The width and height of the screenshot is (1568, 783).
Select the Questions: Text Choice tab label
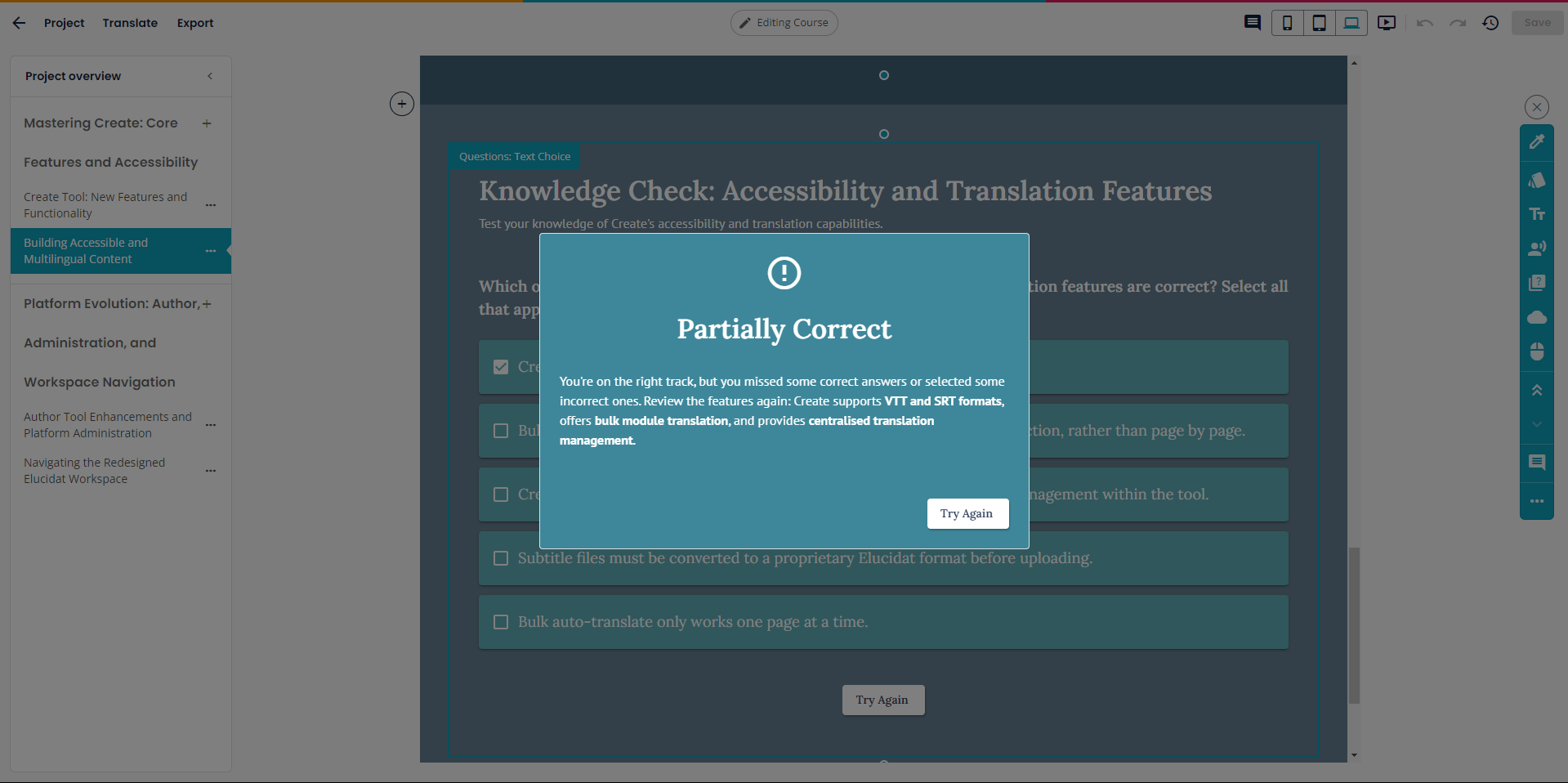pos(515,156)
